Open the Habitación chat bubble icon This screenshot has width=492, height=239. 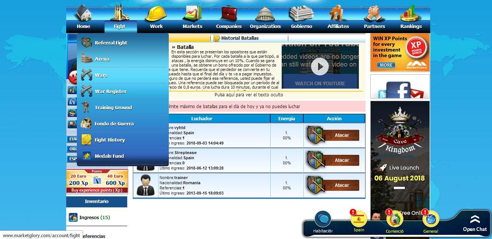coord(323,220)
